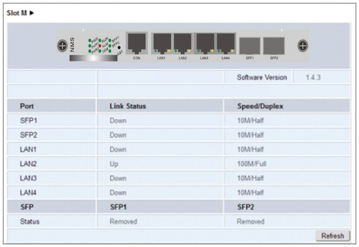Click the 100M/Full speed value
This screenshot has width=359, height=247.
pos(252,164)
